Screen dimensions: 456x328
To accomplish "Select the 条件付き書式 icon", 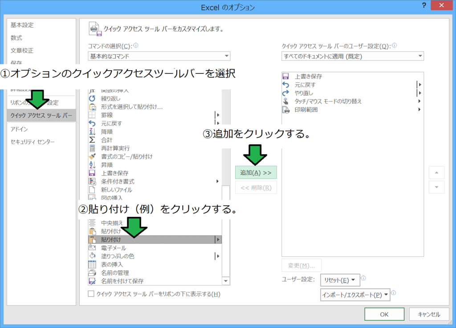I will [92, 181].
